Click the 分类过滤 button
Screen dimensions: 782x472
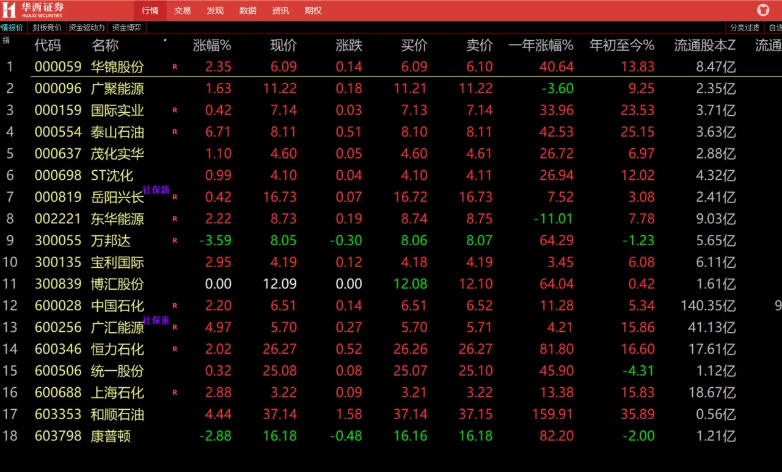(745, 27)
